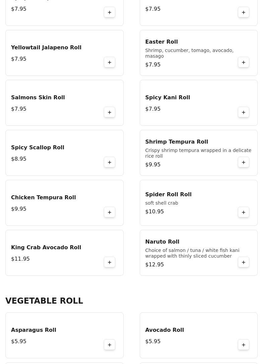Add Chicken Tempura Roll plus icon
The image size is (263, 364).
coord(110,212)
